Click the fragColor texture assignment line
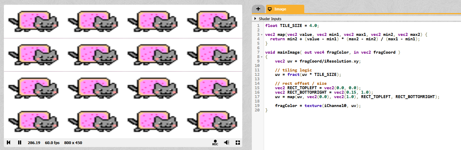 (x=318, y=106)
